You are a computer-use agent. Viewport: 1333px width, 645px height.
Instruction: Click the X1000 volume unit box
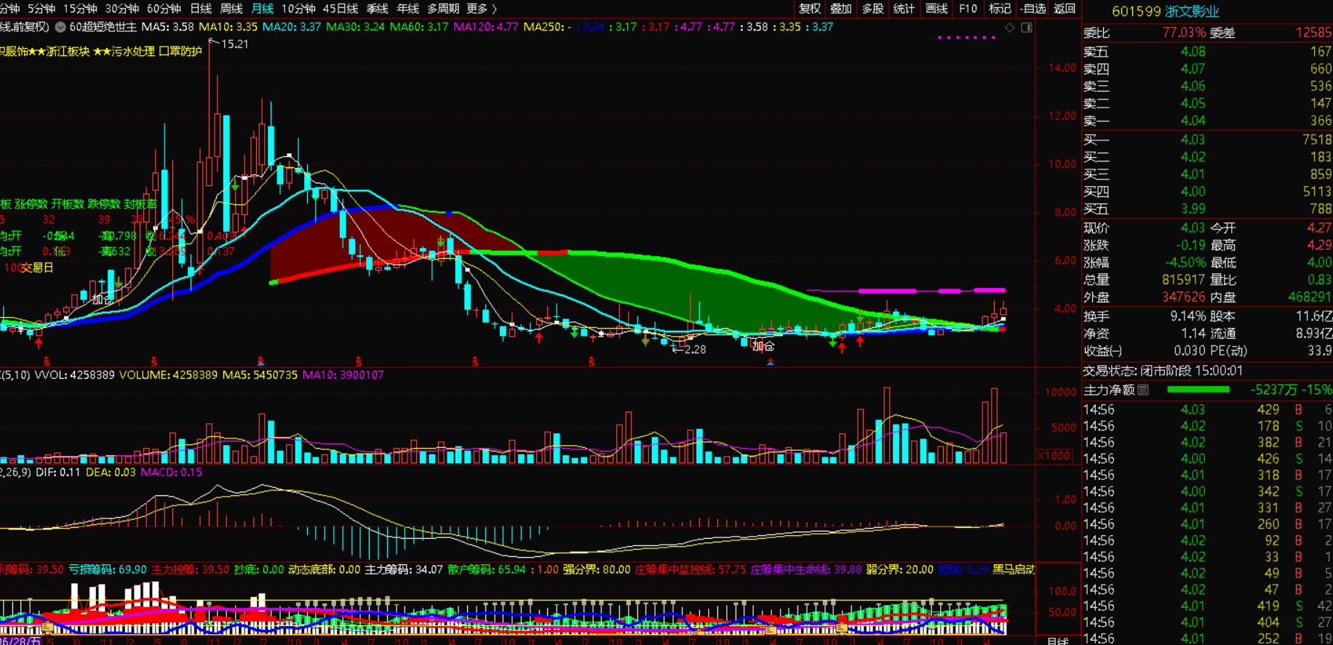point(1054,456)
